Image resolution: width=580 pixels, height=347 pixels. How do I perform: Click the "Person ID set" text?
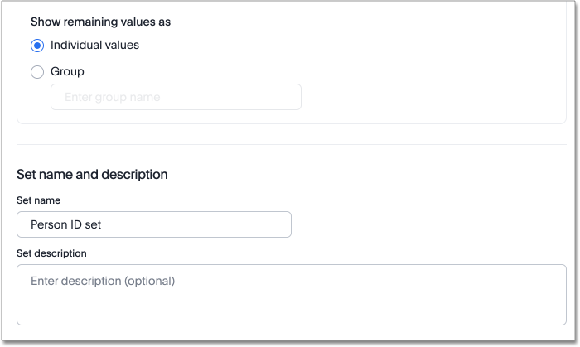click(66, 224)
